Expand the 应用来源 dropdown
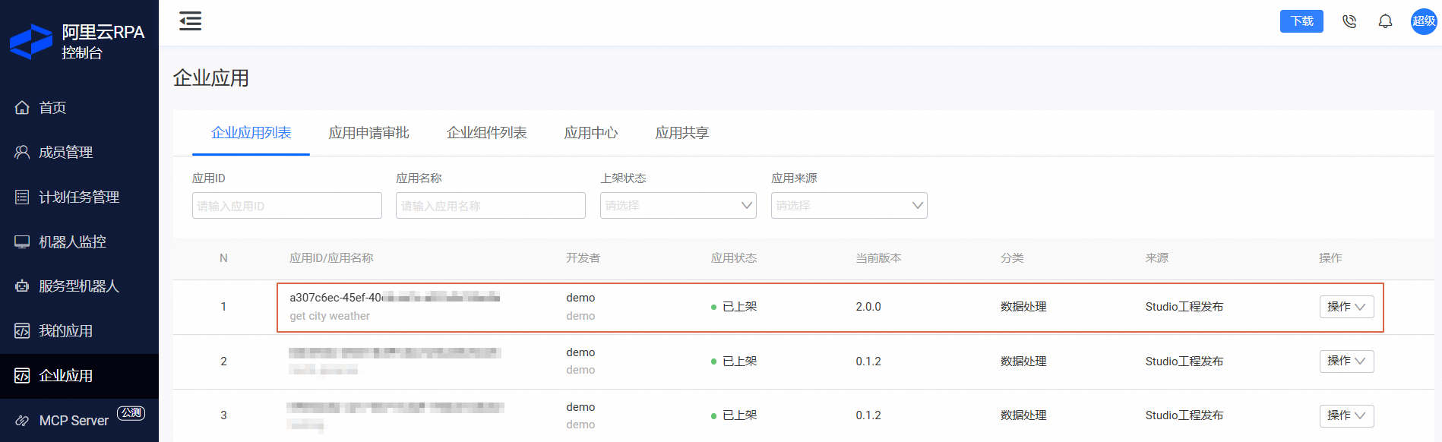Image resolution: width=1442 pixels, height=442 pixels. pyautogui.click(x=849, y=206)
